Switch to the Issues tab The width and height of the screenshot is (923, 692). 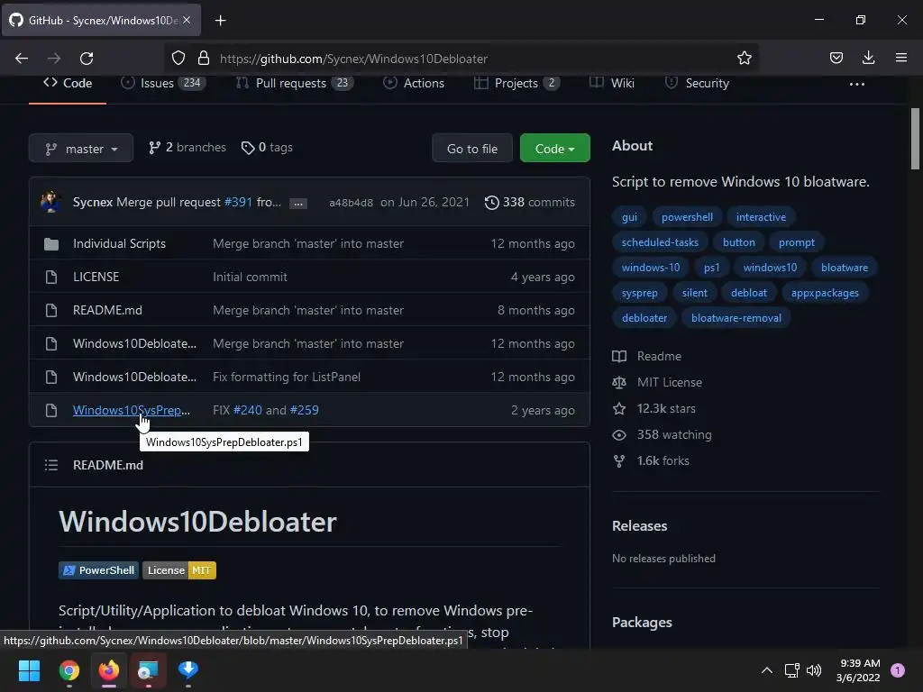pos(163,83)
